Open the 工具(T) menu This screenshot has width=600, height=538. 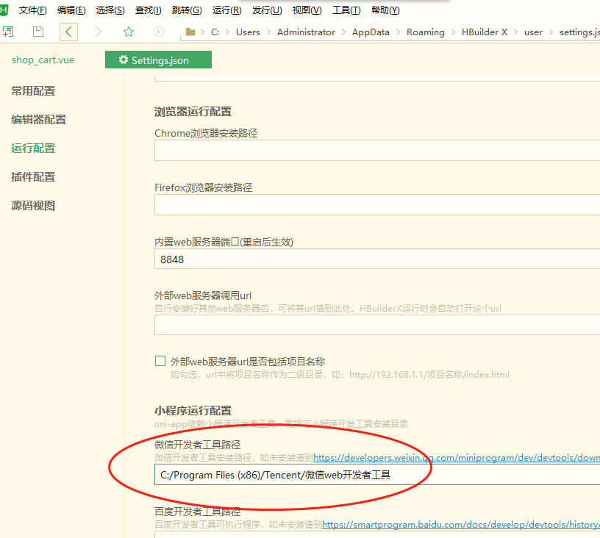pos(346,10)
